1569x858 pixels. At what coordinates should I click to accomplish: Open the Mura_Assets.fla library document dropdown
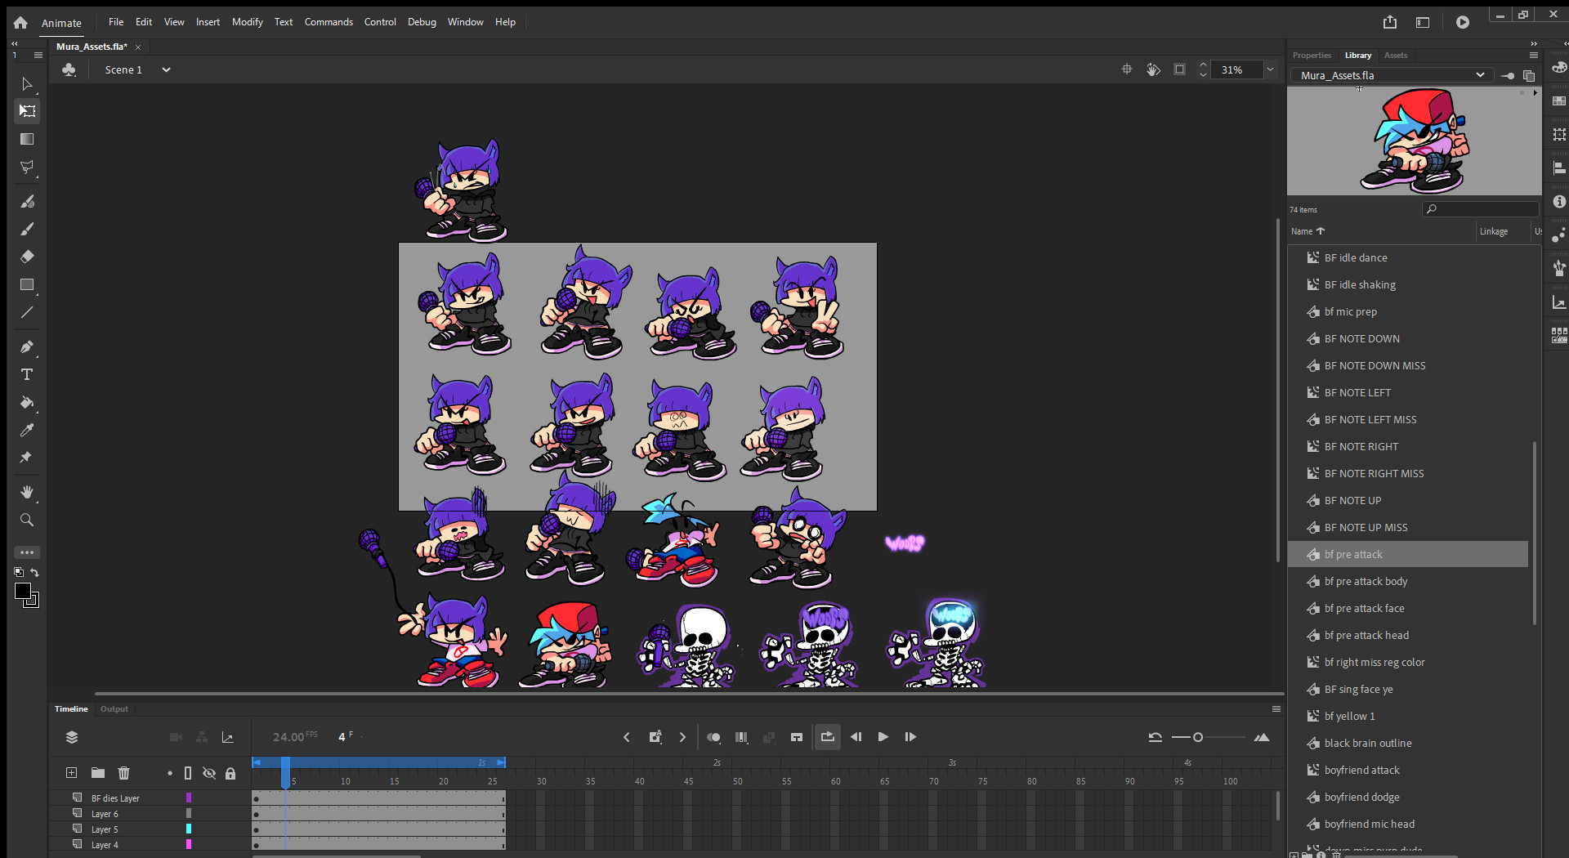click(x=1479, y=75)
